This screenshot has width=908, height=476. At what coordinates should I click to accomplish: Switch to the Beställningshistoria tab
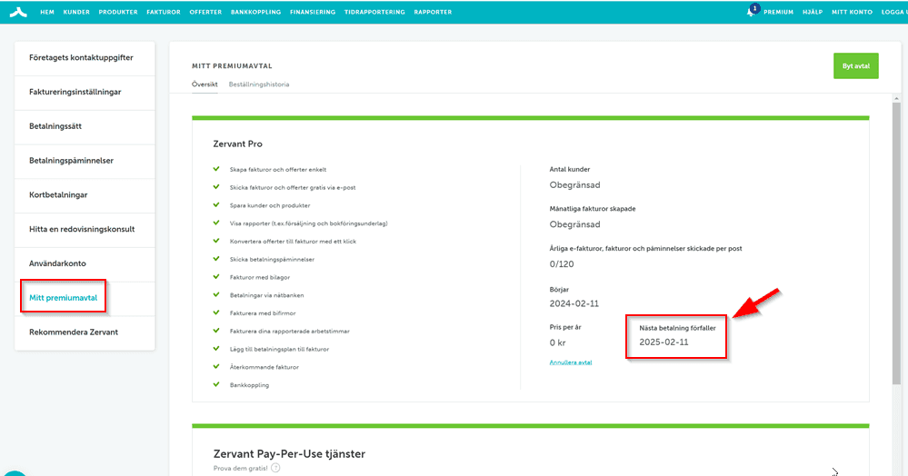pos(259,84)
